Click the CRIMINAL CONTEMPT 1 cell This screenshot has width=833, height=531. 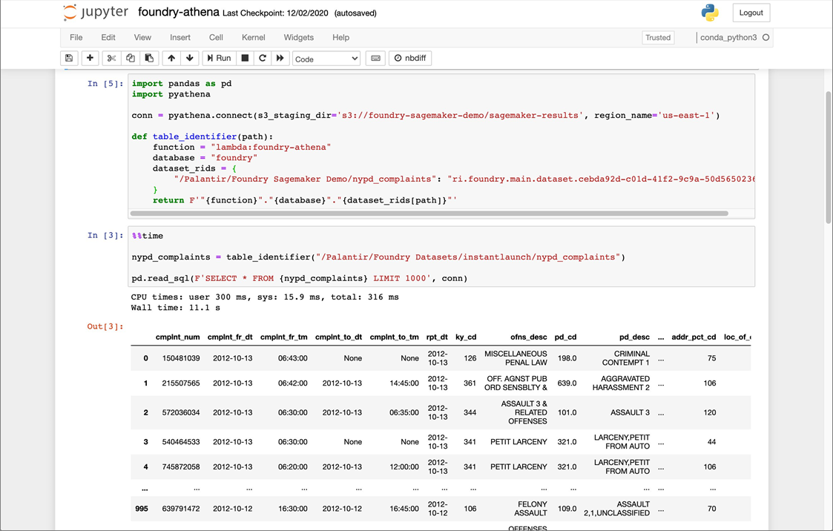coord(626,358)
